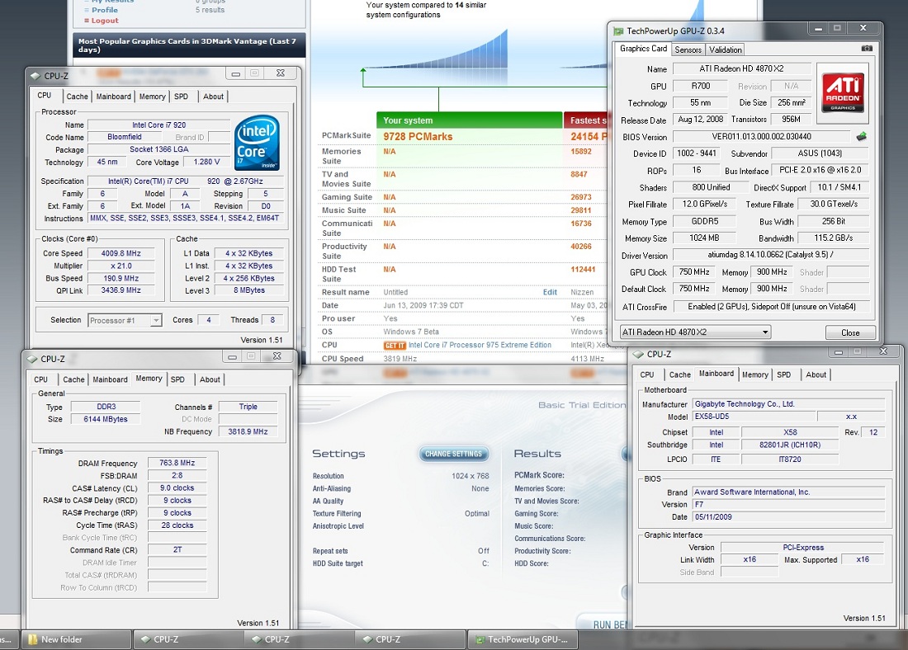Open SPD tab in the Memory CPU-Z window
The image size is (908, 650).
177,379
